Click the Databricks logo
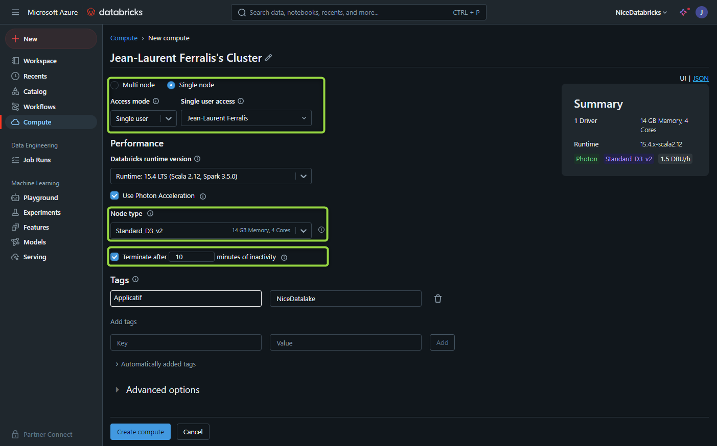 (114, 12)
